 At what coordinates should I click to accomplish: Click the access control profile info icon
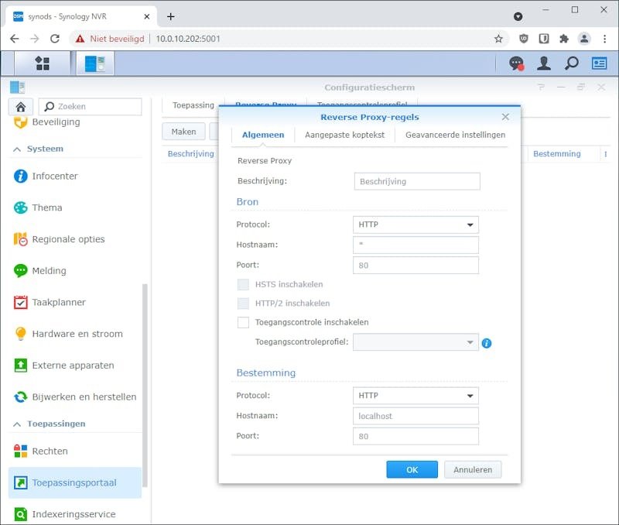coord(487,343)
